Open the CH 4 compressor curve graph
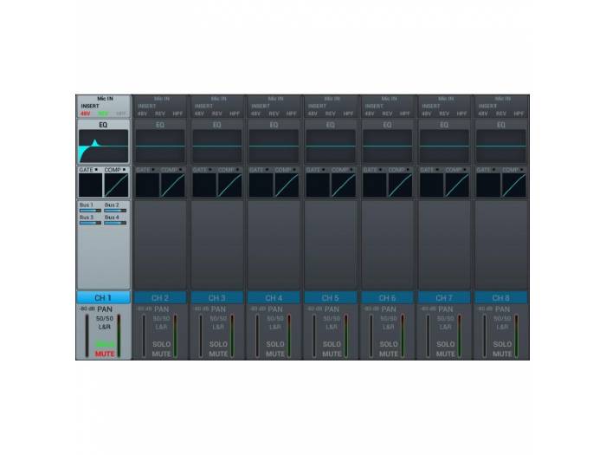Image resolution: width=606 pixels, height=455 pixels. [x=287, y=185]
